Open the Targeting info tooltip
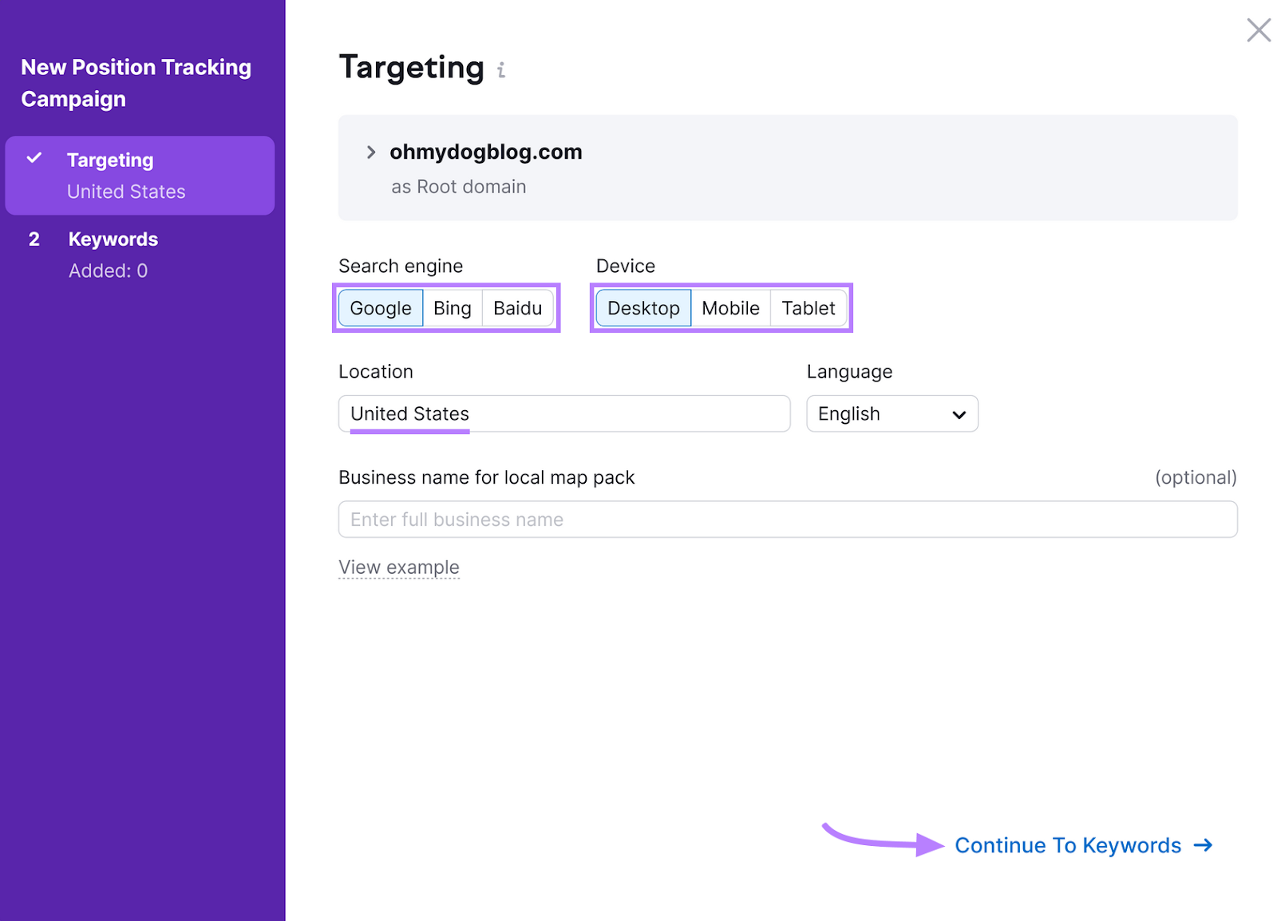This screenshot has width=1277, height=921. tap(501, 70)
